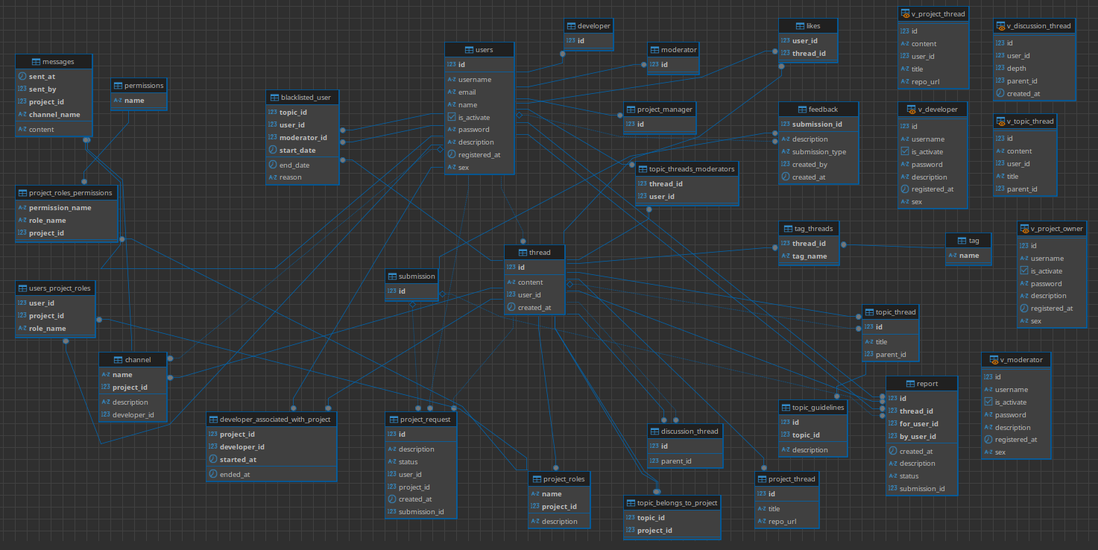
Task: Select moderator_id column in blacklisted_user
Action: tap(303, 138)
